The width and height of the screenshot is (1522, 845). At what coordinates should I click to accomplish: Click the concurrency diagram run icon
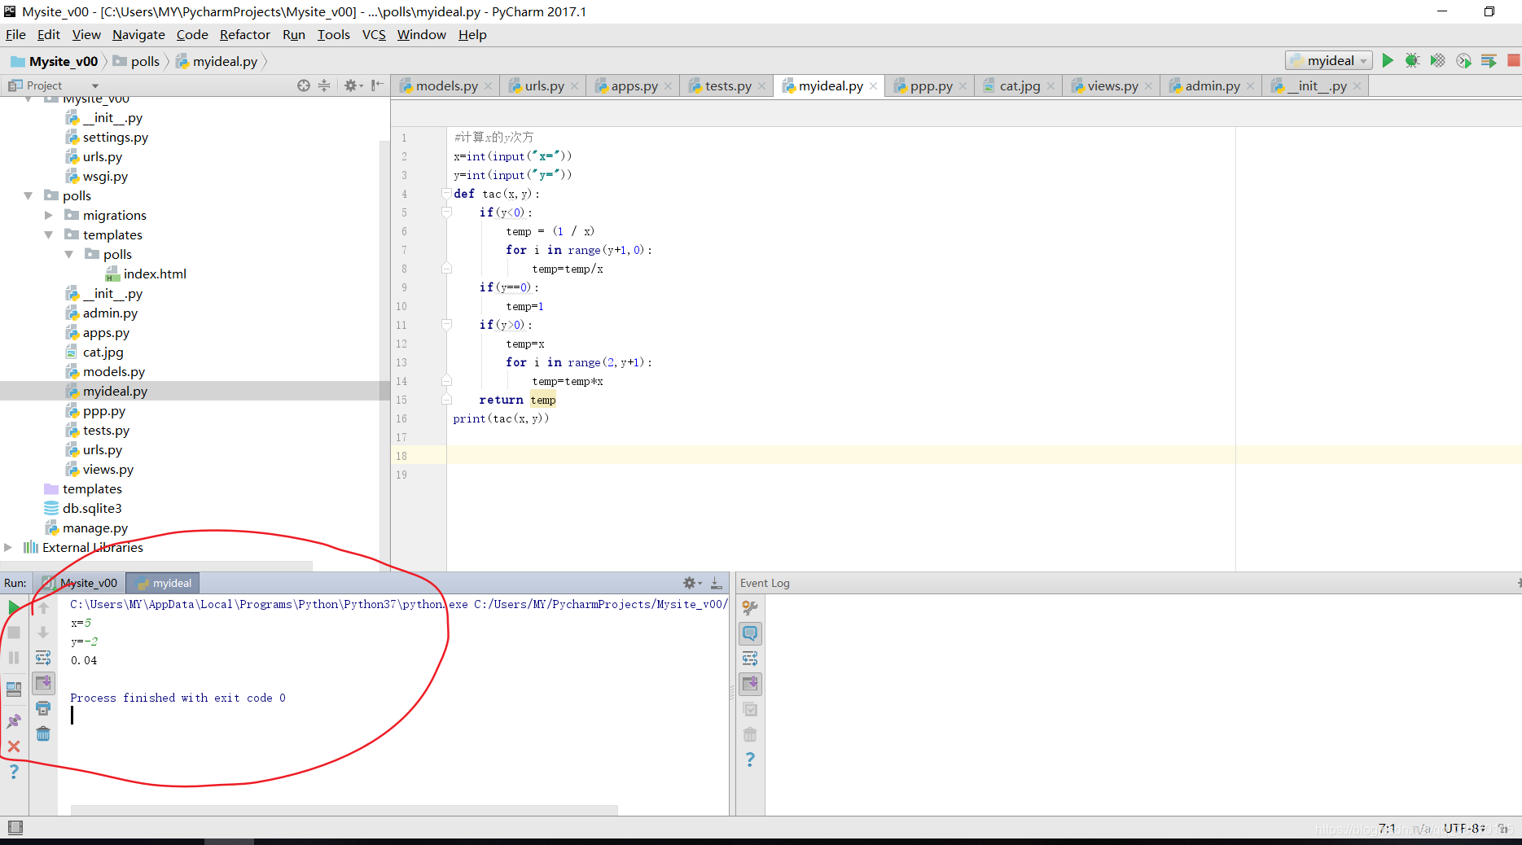[1489, 60]
